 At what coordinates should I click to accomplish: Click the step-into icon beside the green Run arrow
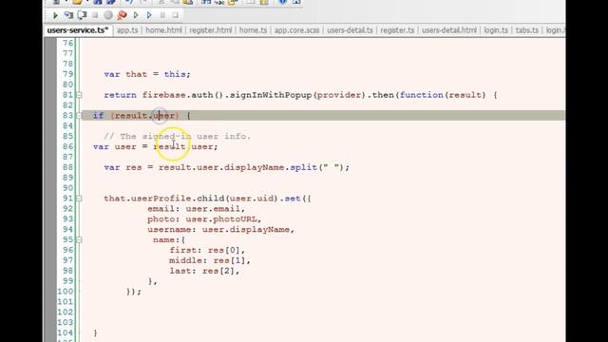68,15
